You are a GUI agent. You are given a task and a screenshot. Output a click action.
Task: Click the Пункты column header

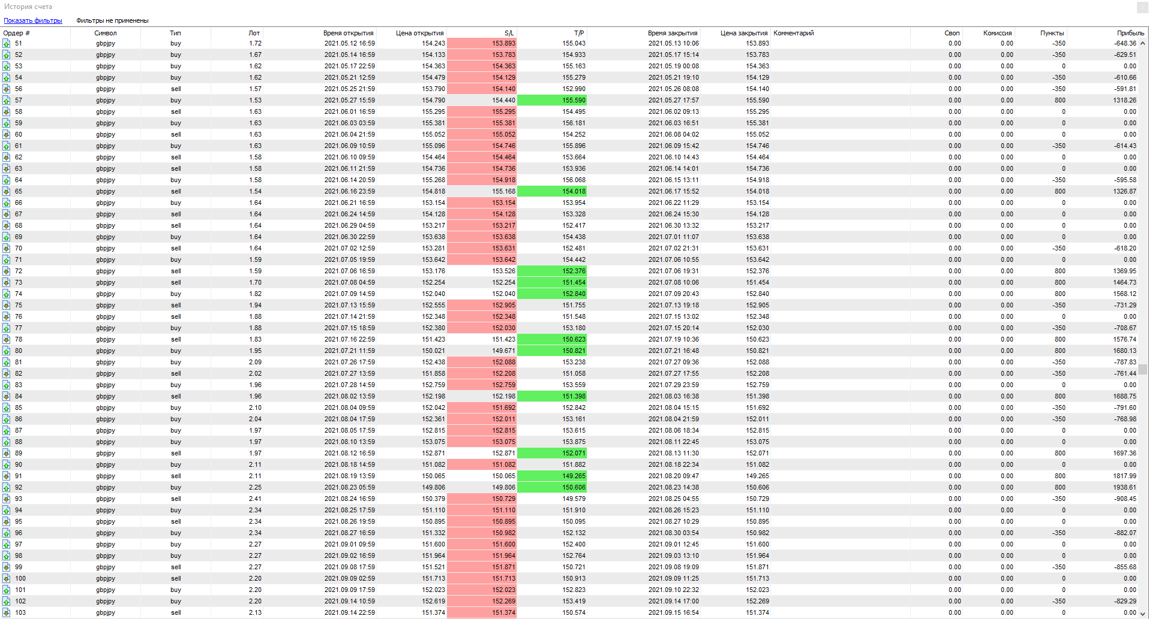click(x=1052, y=33)
